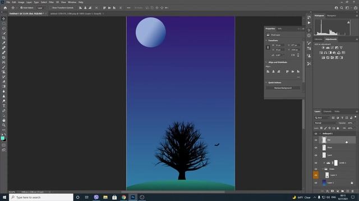
Task: Open the History panel icon in dock
Action: point(309,17)
